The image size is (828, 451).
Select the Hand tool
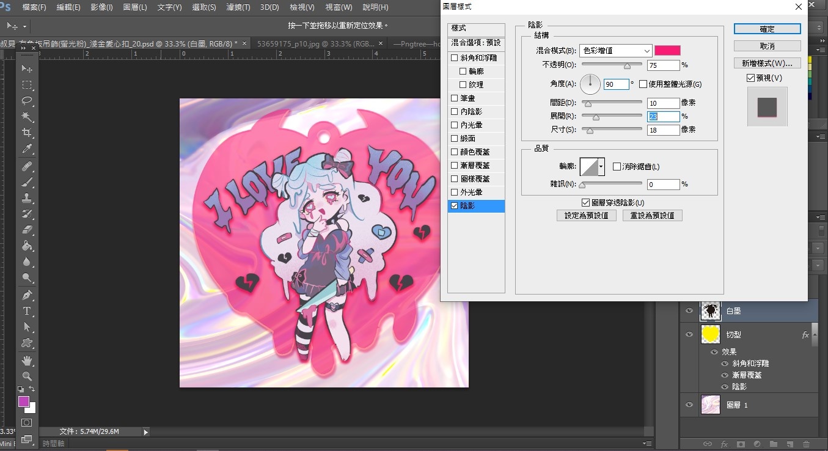tap(27, 361)
